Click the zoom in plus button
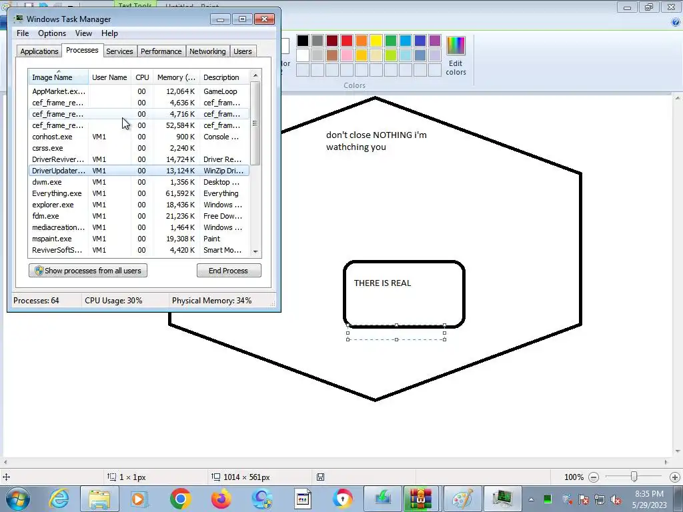The width and height of the screenshot is (683, 512). coord(675,477)
